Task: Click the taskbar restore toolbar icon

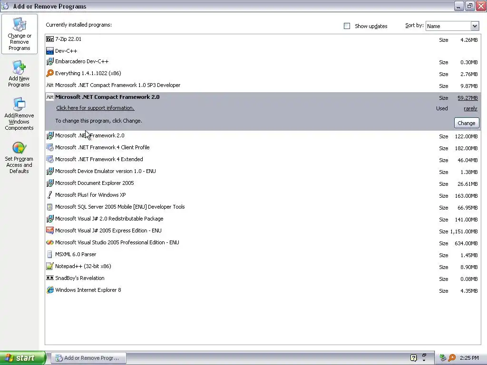Action: click(424, 355)
